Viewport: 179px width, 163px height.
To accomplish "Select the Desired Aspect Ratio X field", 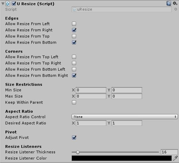I will 91,123.
